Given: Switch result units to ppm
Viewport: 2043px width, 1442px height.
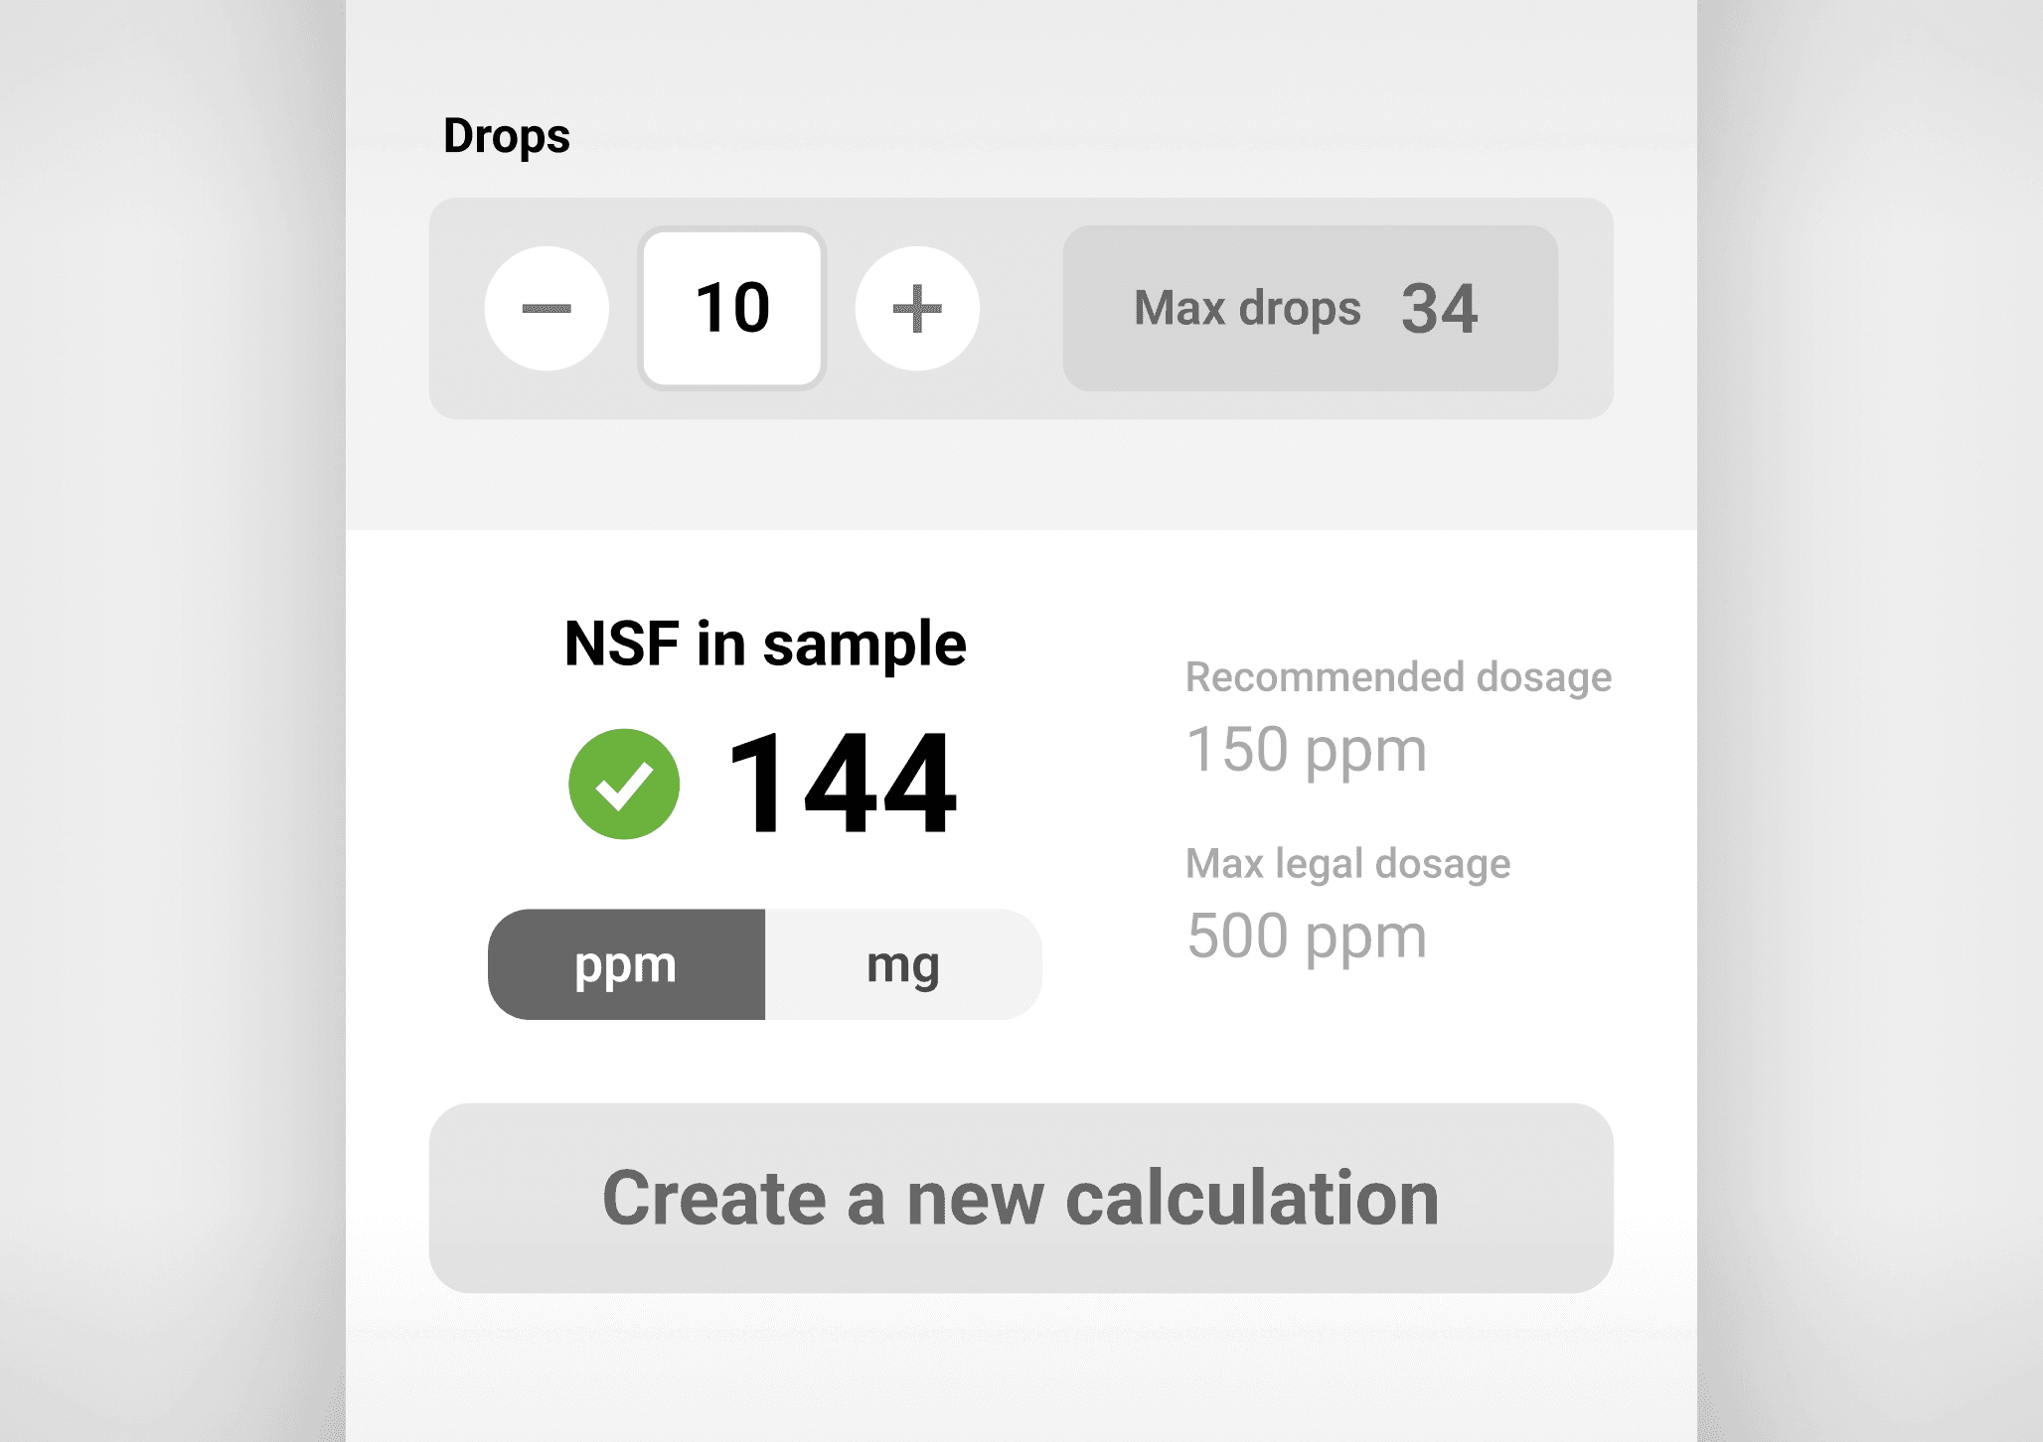Looking at the screenshot, I should 626,964.
